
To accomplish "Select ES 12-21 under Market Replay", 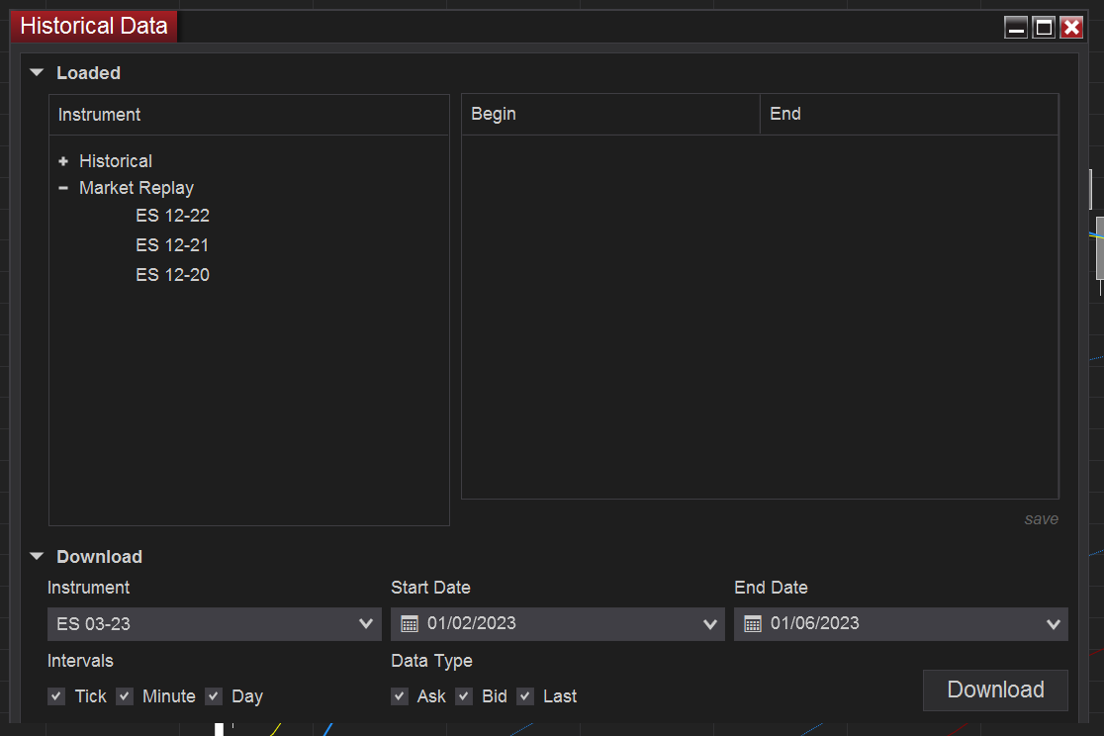I will (172, 245).
